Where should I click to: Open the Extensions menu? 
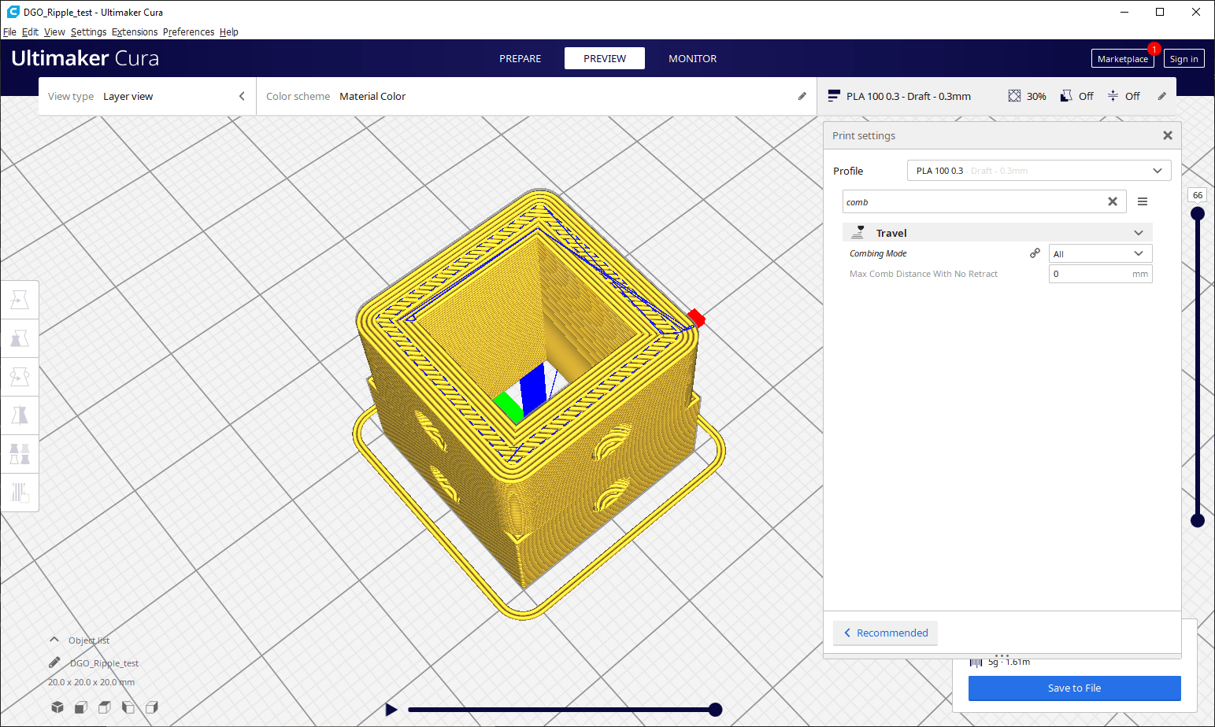coord(135,31)
